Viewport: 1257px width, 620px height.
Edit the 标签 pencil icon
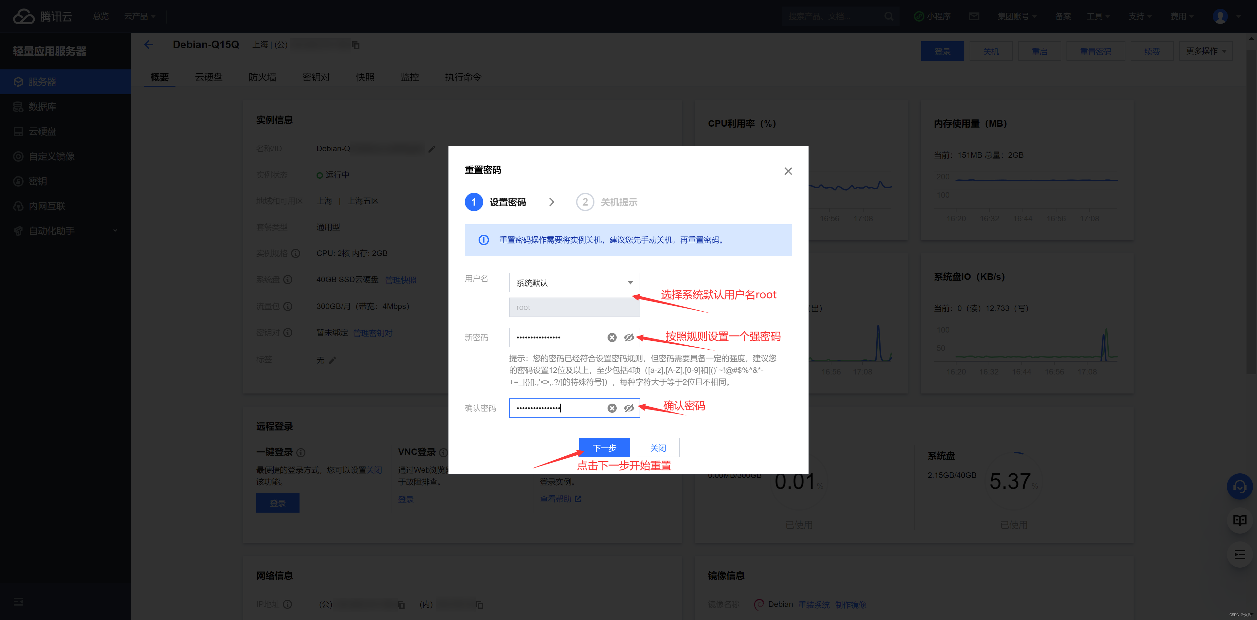coord(332,360)
